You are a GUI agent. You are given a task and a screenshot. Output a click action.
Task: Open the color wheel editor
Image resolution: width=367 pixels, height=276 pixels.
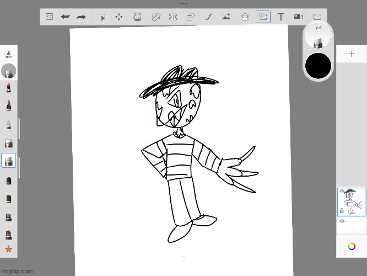click(x=352, y=246)
